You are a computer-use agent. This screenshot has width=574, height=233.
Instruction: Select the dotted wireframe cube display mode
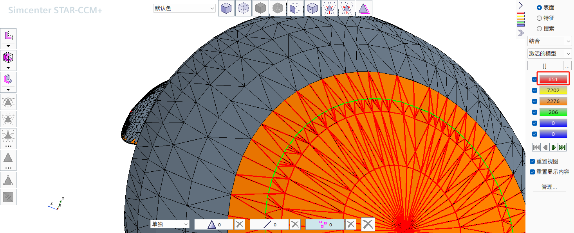point(244,8)
